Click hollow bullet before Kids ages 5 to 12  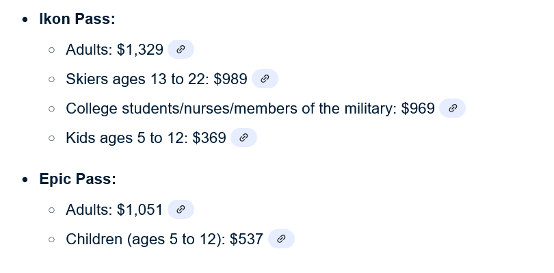click(51, 138)
